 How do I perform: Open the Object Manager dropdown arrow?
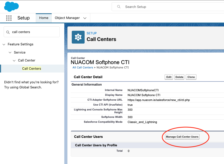85,18
